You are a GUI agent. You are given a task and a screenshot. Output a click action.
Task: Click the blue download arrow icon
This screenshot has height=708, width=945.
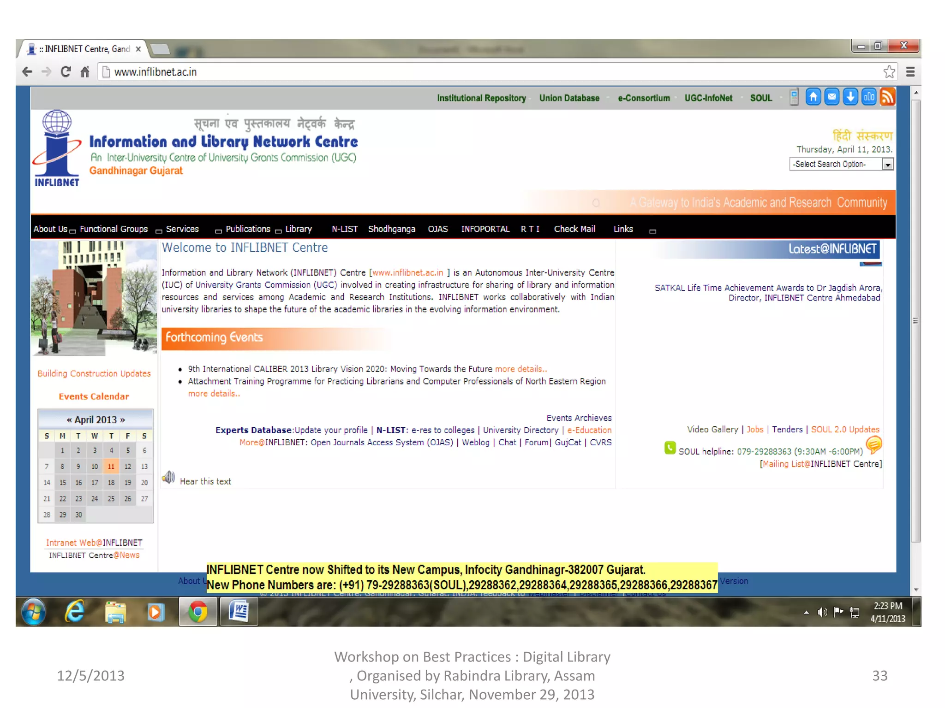(850, 97)
